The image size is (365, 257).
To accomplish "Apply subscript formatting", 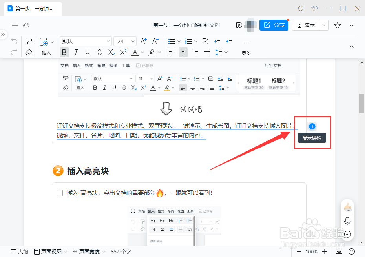I will click(x=111, y=52).
